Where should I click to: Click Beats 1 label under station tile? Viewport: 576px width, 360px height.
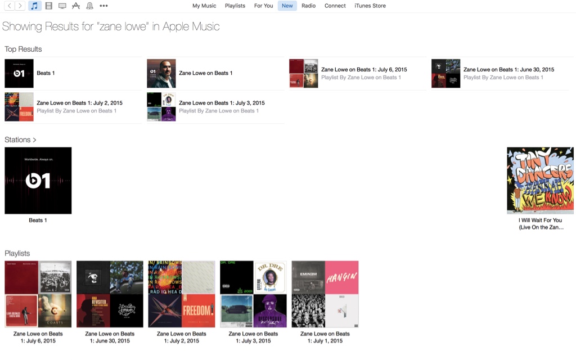pyautogui.click(x=38, y=220)
